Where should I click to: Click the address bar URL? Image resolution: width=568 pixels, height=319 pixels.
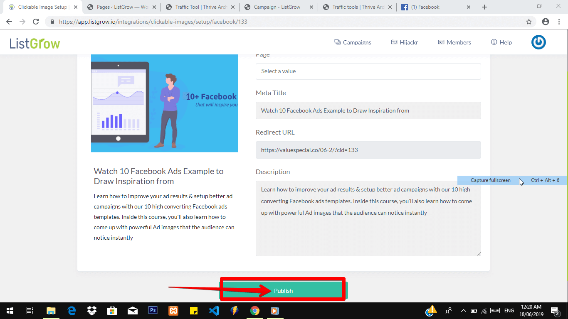click(153, 22)
